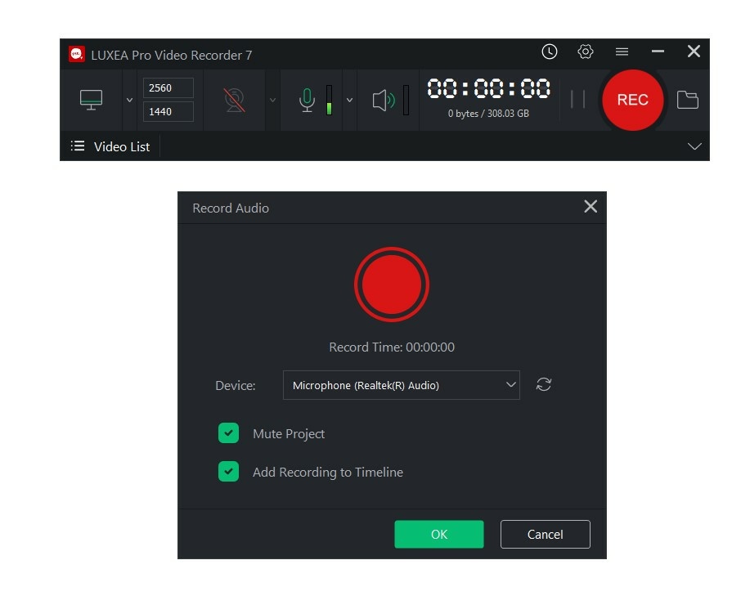Click the Device: label
Viewport: 750px width, 614px height.
[x=236, y=385]
